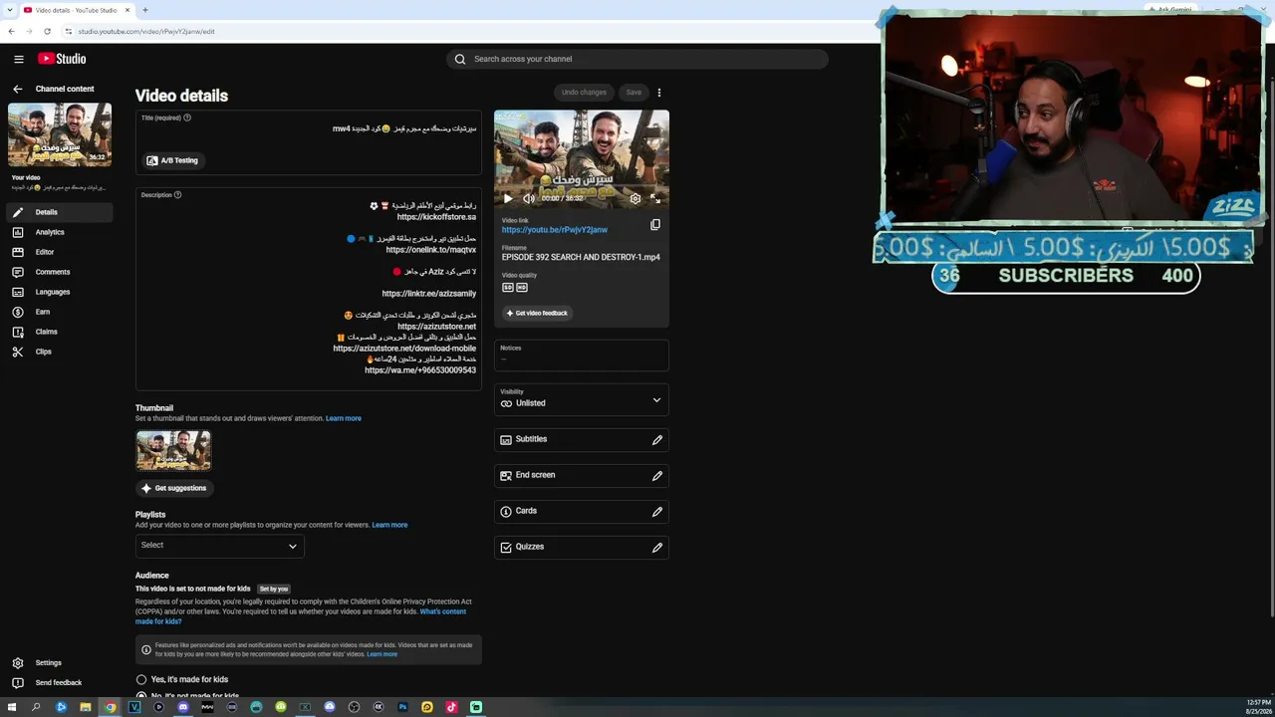Screen dimensions: 1275x717
Task: Click the browser address bar URL
Action: pos(146,31)
